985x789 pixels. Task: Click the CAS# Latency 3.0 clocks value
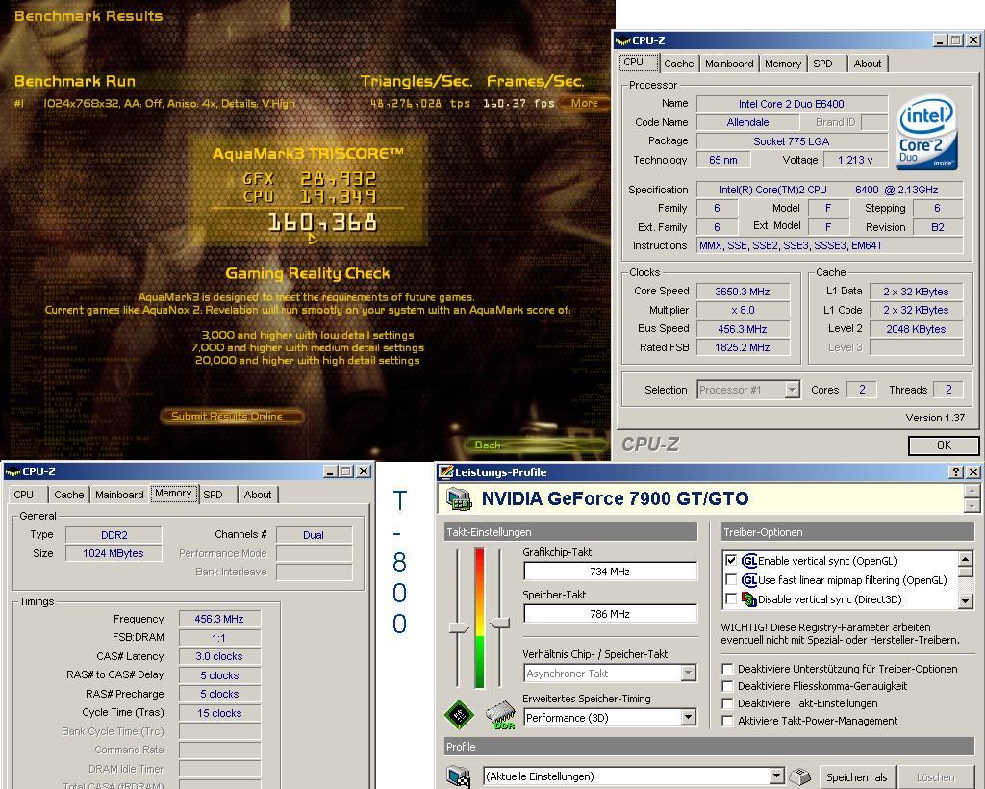219,656
